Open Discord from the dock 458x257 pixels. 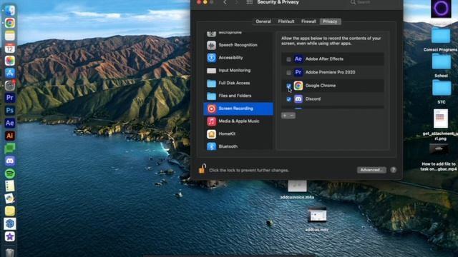[x=9, y=161]
